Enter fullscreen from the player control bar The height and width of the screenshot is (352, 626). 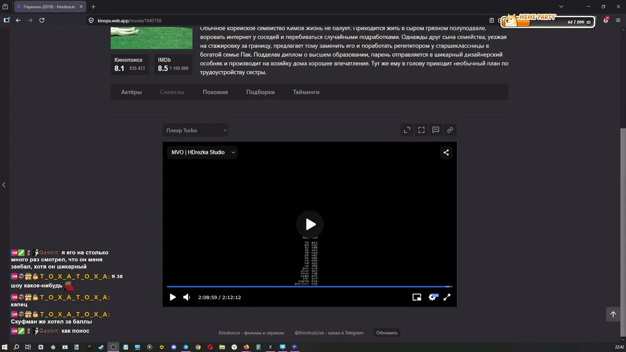447,297
